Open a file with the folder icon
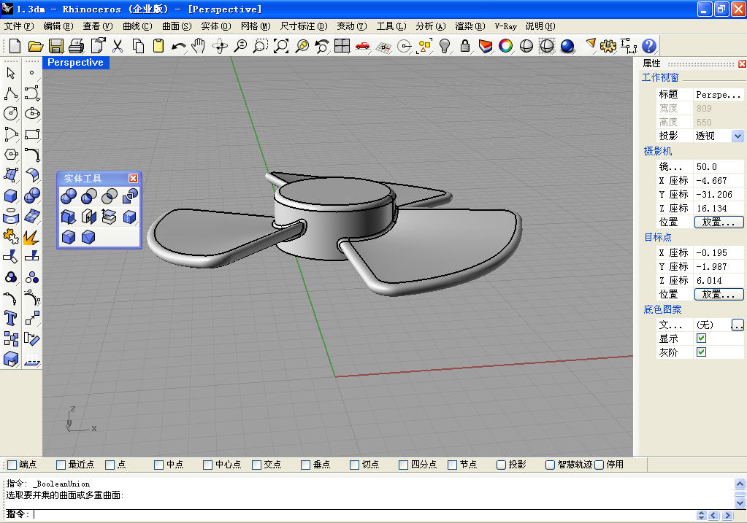The image size is (747, 523). point(35,46)
